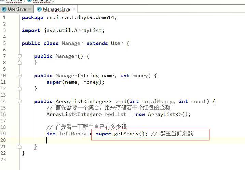The image size is (245, 170).
Task: Click line number 5 in the gutter
Action: pos(4,43)
